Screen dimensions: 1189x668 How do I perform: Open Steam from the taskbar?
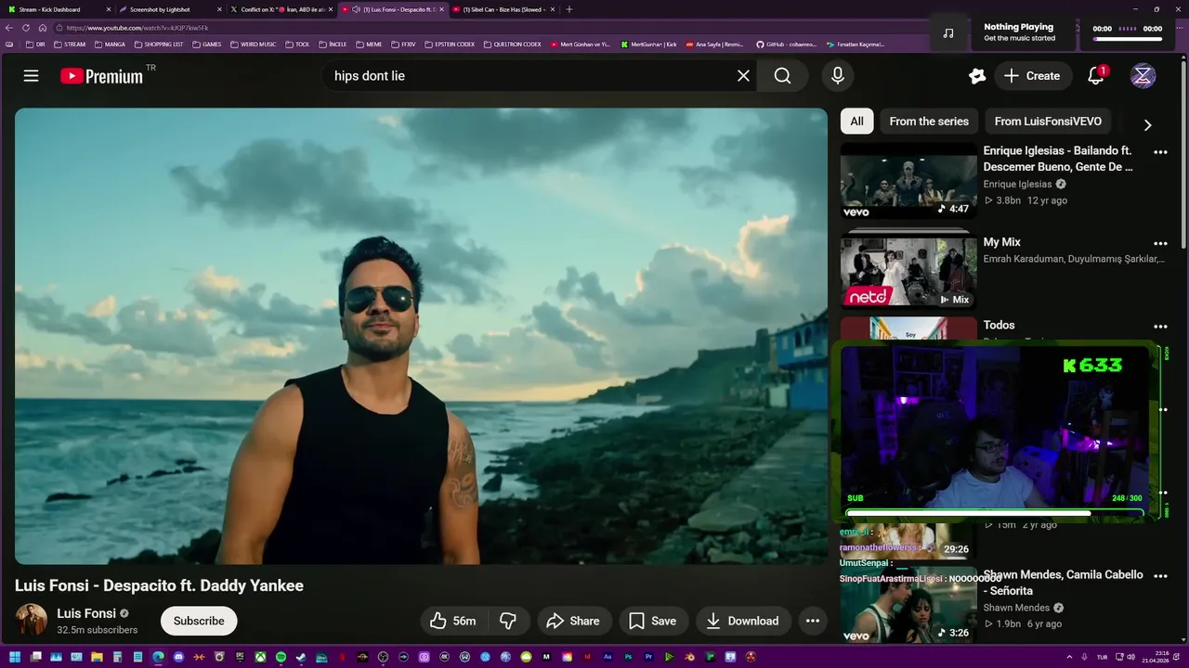coord(301,657)
